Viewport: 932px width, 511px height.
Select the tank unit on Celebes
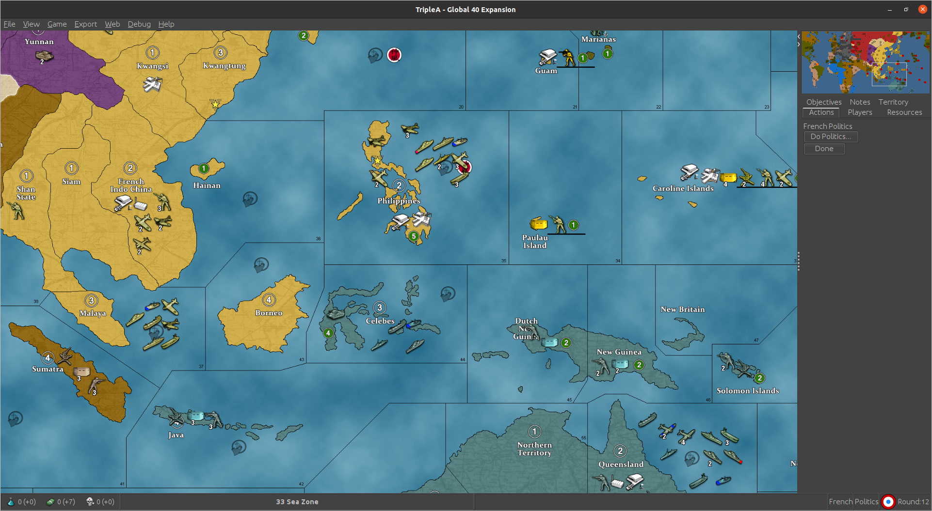pyautogui.click(x=335, y=314)
